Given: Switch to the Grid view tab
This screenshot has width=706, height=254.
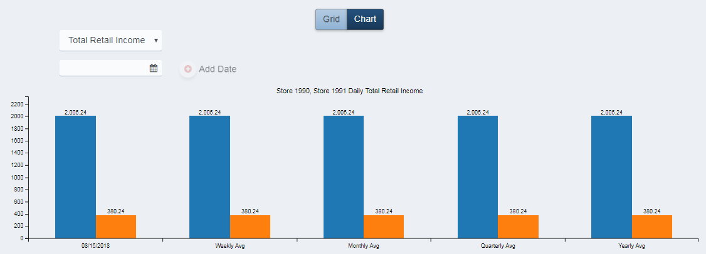Looking at the screenshot, I should 331,19.
